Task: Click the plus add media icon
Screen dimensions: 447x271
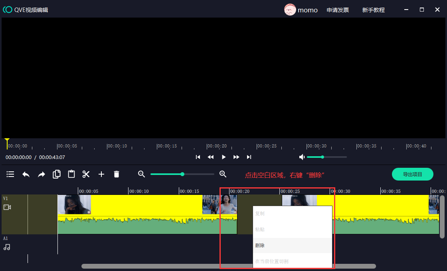Action: [101, 174]
